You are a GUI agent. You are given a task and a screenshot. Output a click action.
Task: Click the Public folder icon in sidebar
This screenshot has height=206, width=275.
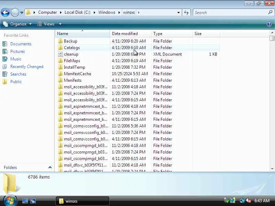[x=5, y=82]
